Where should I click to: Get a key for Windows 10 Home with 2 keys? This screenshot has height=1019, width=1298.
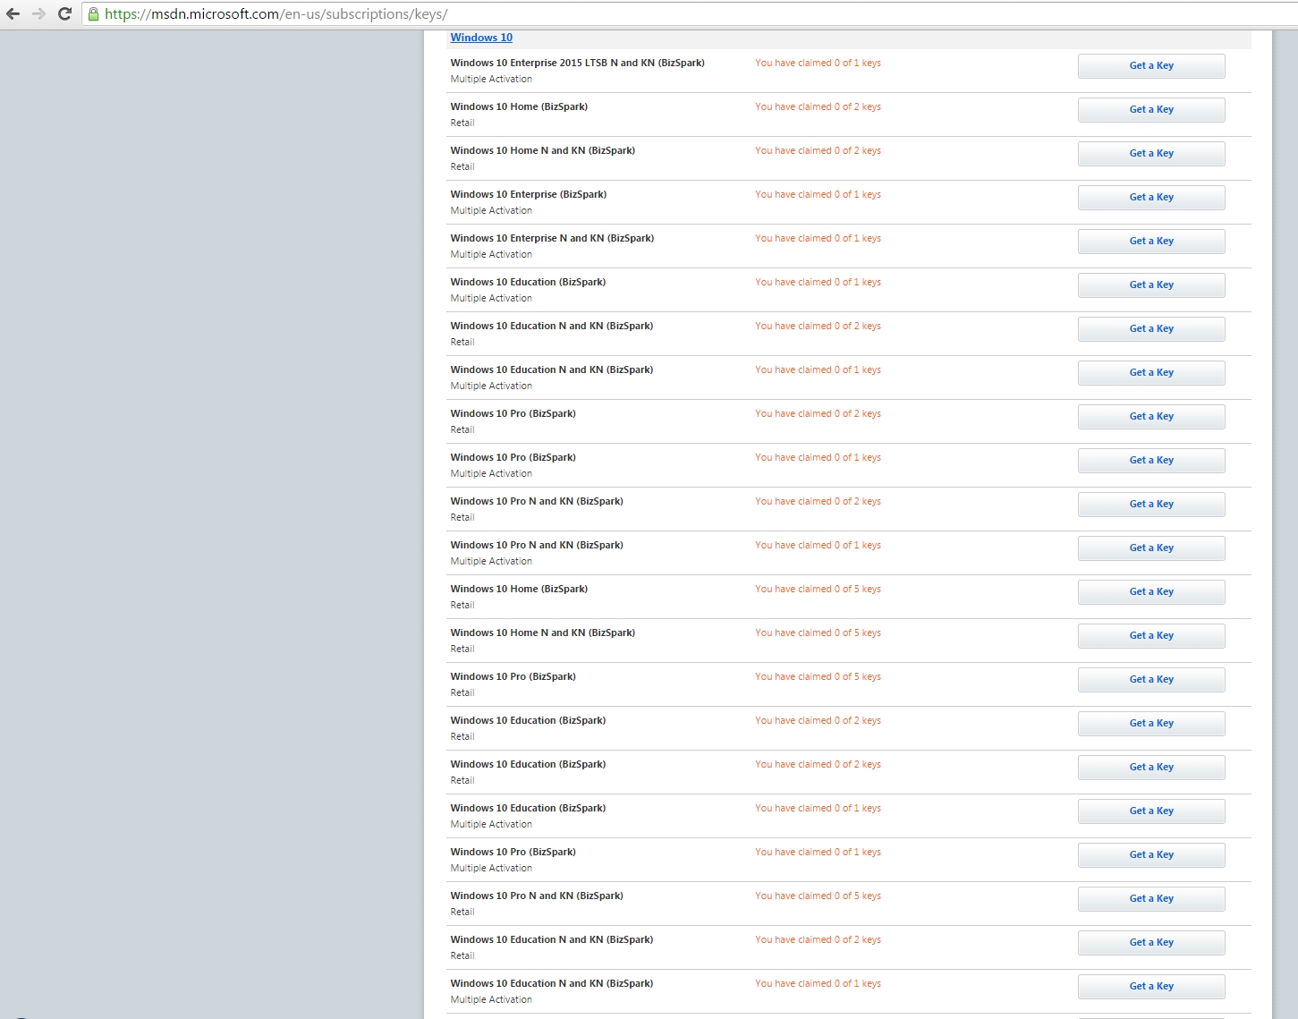pyautogui.click(x=1151, y=109)
